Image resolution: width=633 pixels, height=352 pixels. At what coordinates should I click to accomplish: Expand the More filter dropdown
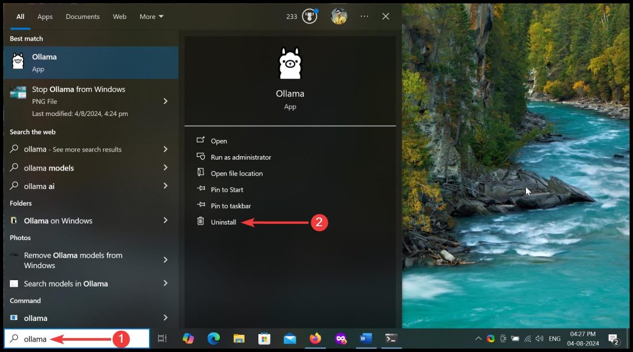pos(151,17)
